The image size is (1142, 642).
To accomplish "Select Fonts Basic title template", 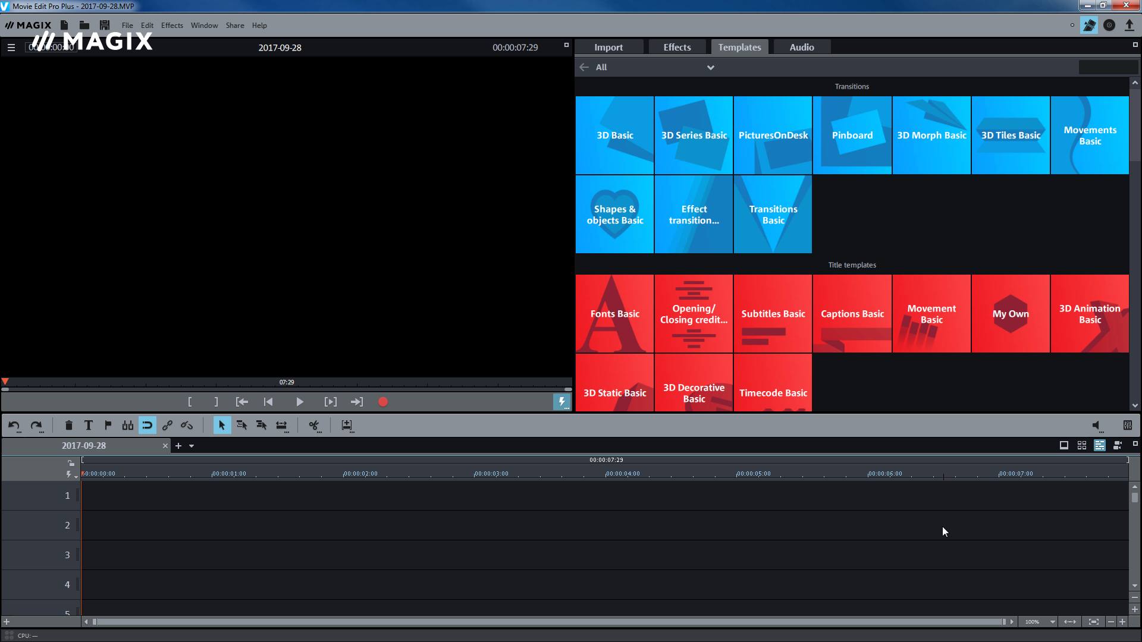I will point(615,313).
